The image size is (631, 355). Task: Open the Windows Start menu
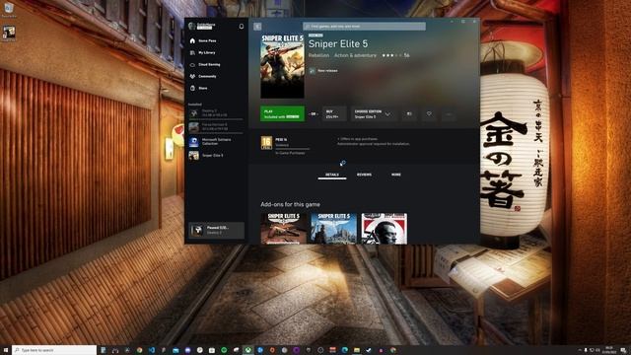pyautogui.click(x=6, y=351)
